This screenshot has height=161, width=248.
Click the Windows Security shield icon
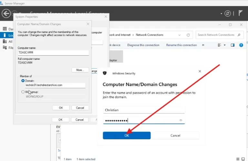coord(105,73)
